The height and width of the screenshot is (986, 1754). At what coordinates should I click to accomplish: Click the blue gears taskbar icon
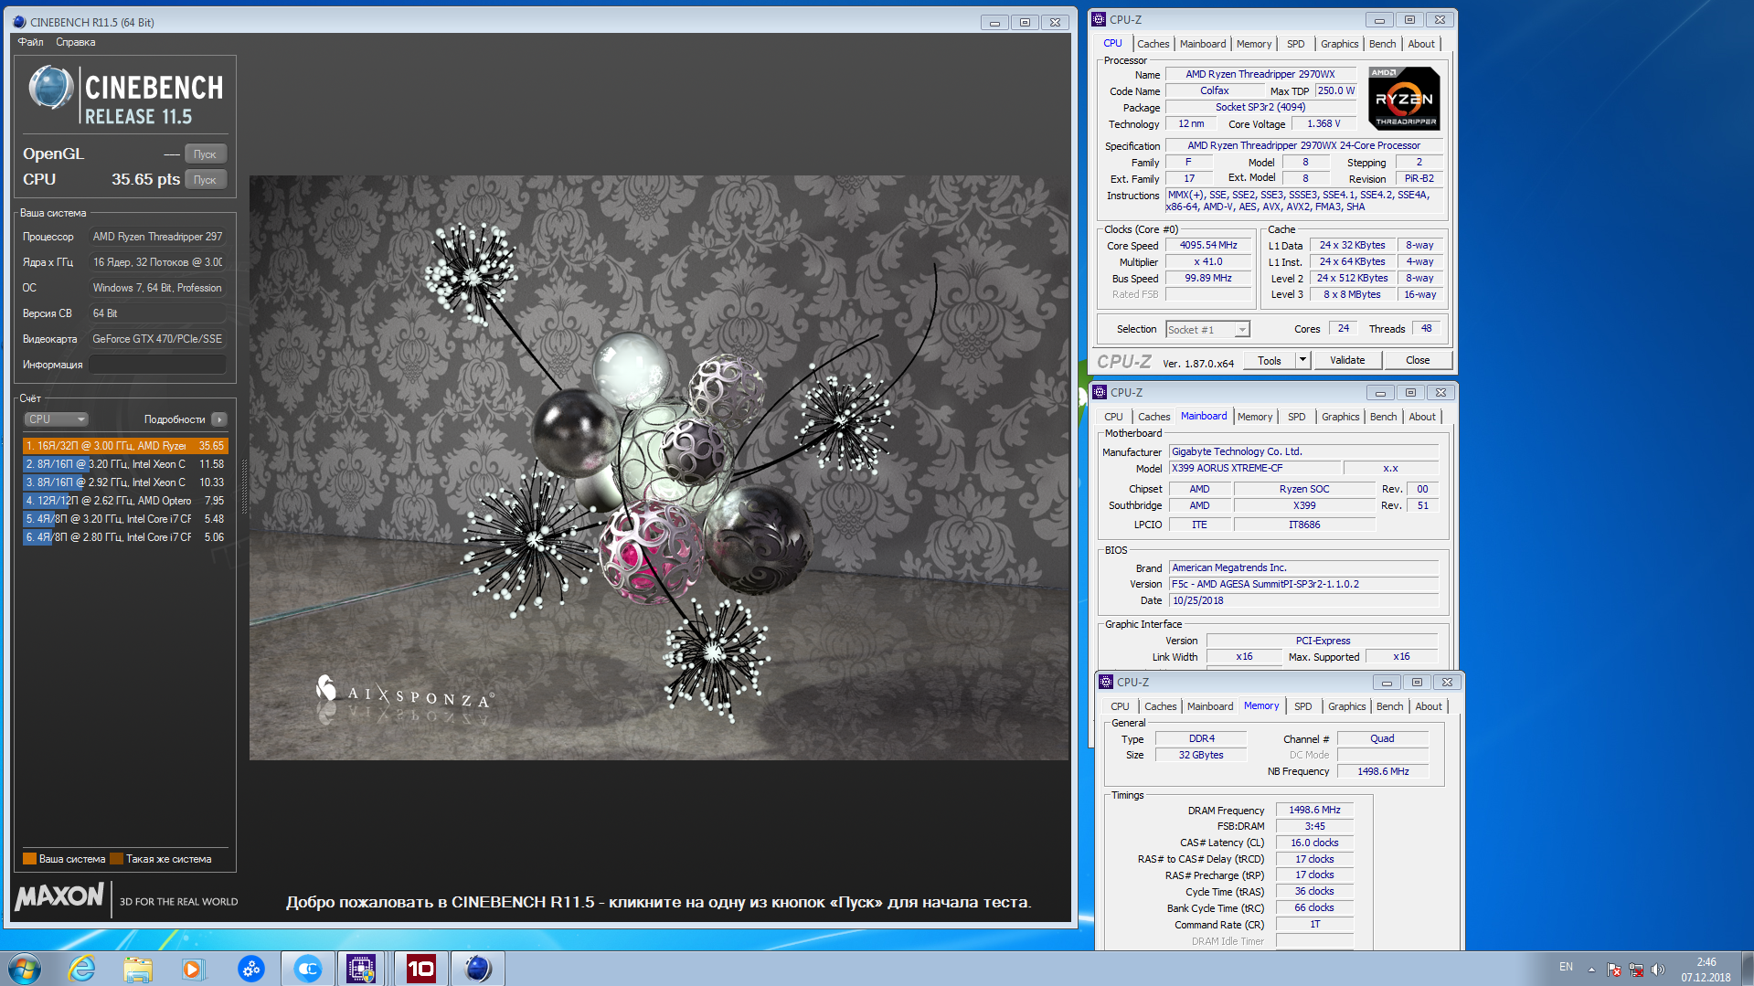coord(250,968)
